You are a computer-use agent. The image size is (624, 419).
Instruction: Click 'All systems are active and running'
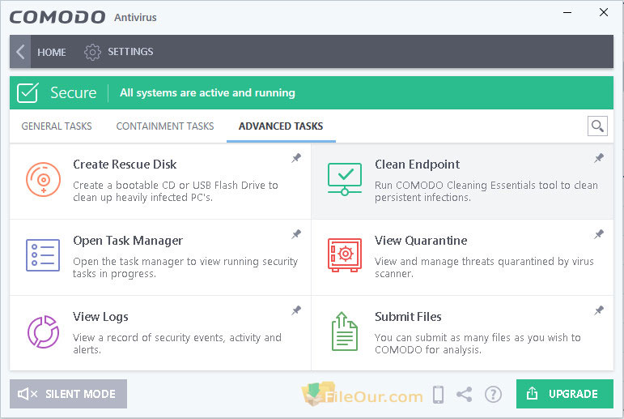point(207,93)
